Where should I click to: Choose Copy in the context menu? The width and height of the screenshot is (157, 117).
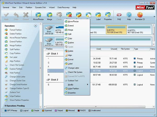tap(77, 38)
